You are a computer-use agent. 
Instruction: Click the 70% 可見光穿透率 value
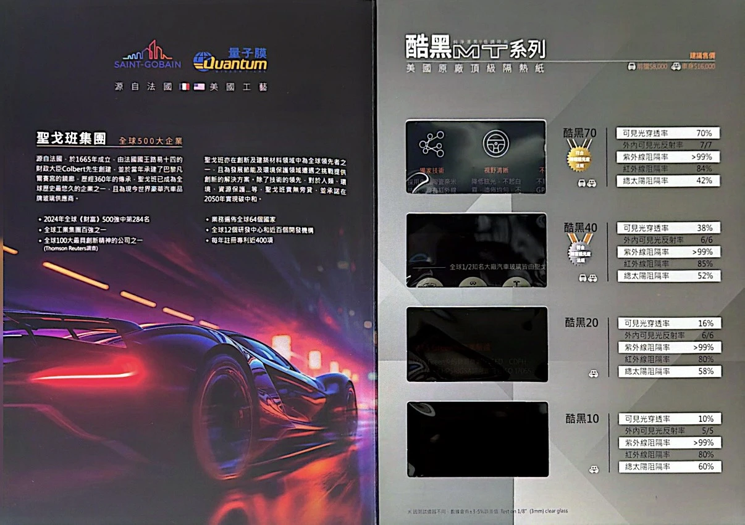704,133
